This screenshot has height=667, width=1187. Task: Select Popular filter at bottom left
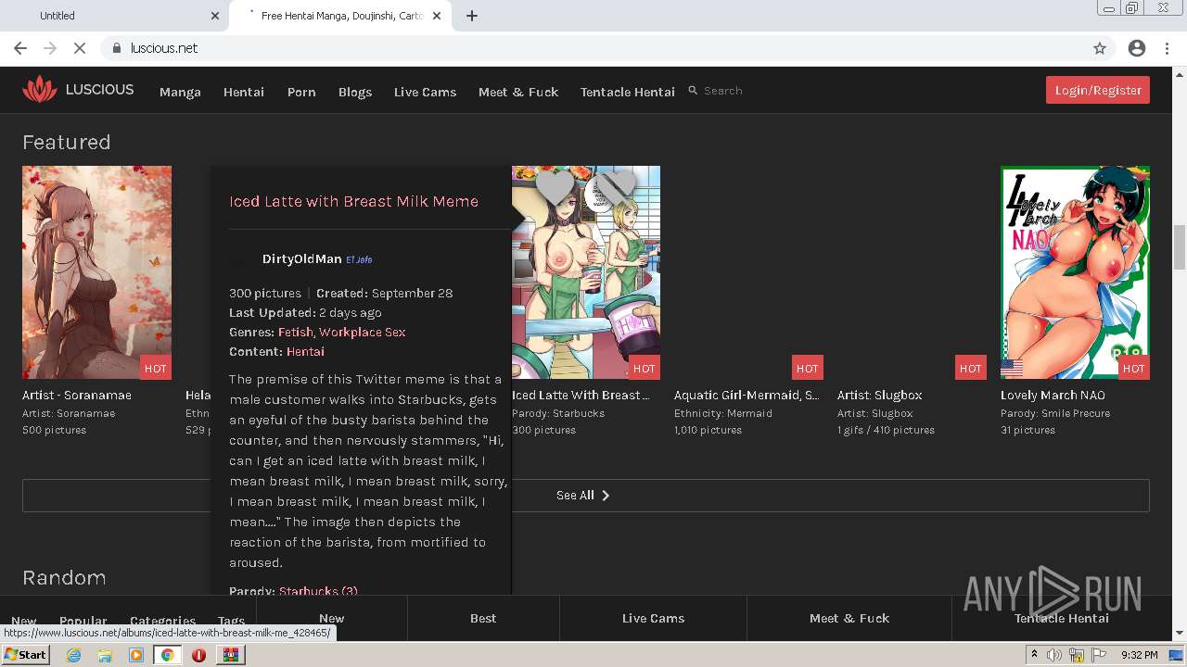pyautogui.click(x=83, y=621)
